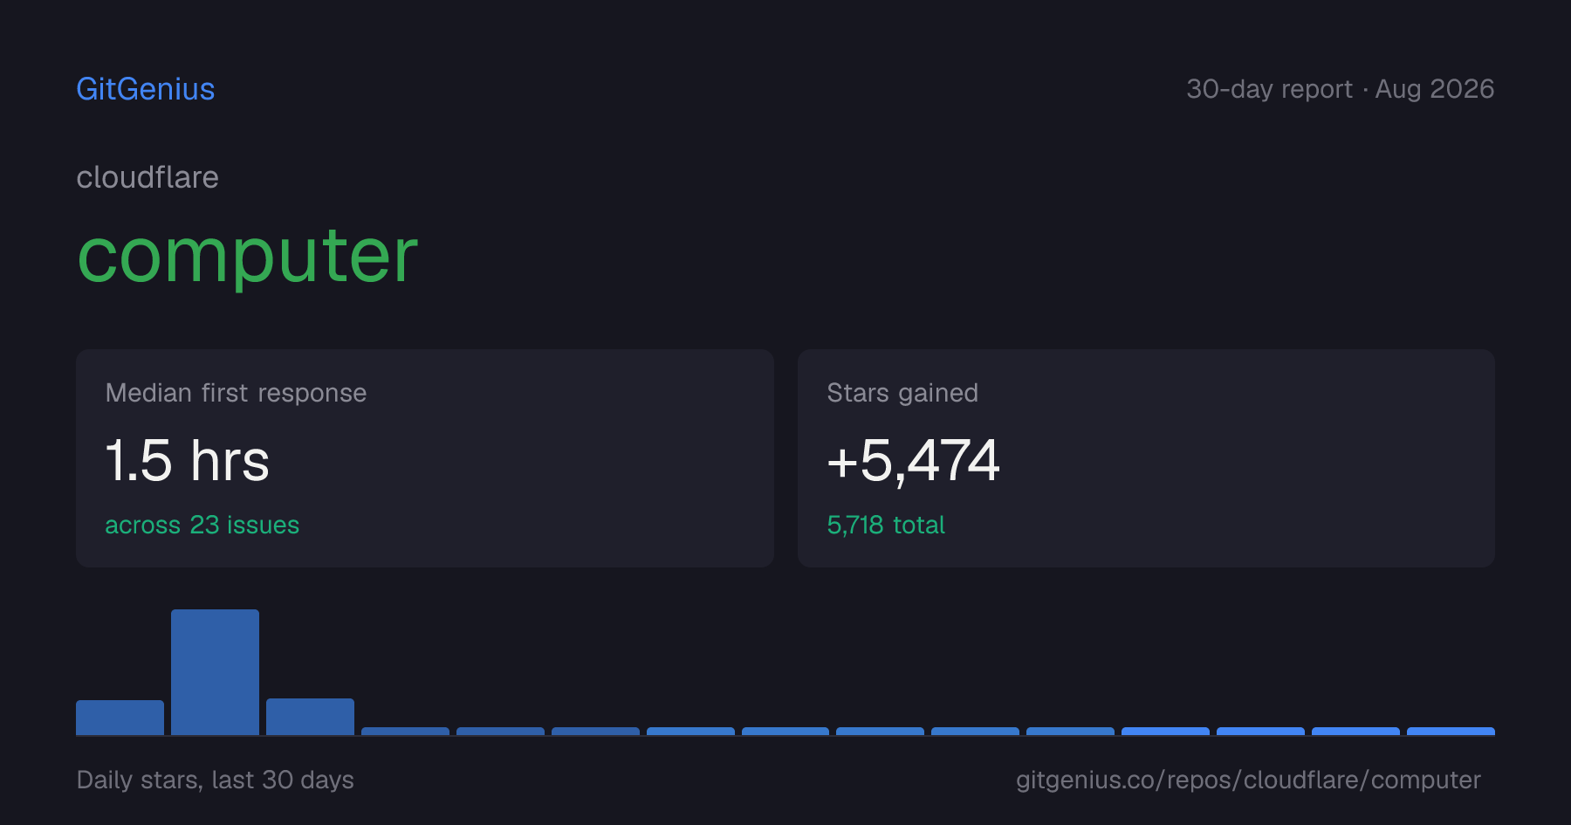Click the tallest bar in the chart
The image size is (1571, 825).
(x=215, y=672)
